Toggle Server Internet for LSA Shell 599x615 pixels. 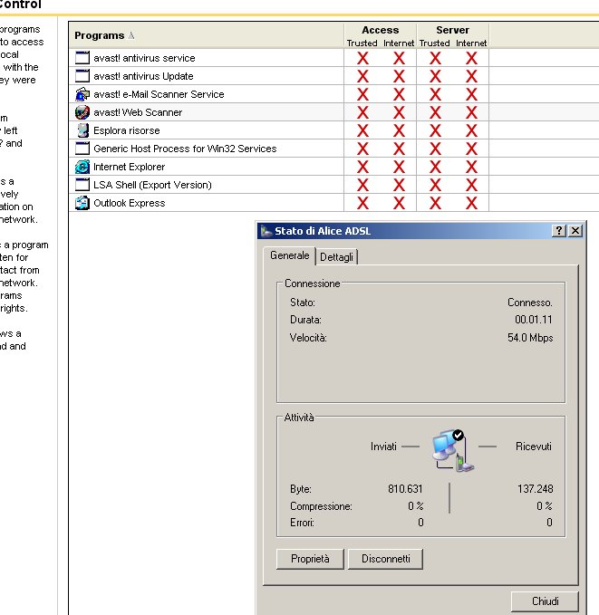click(471, 185)
